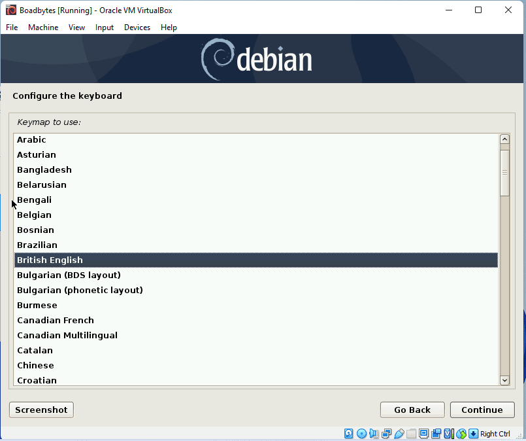
Task: Choose the Belarusian keymap
Action: point(256,185)
